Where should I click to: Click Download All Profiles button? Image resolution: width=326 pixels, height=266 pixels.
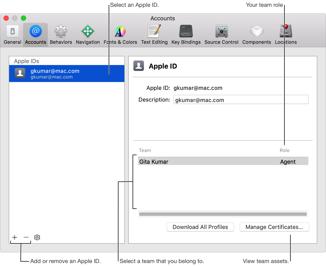(200, 227)
